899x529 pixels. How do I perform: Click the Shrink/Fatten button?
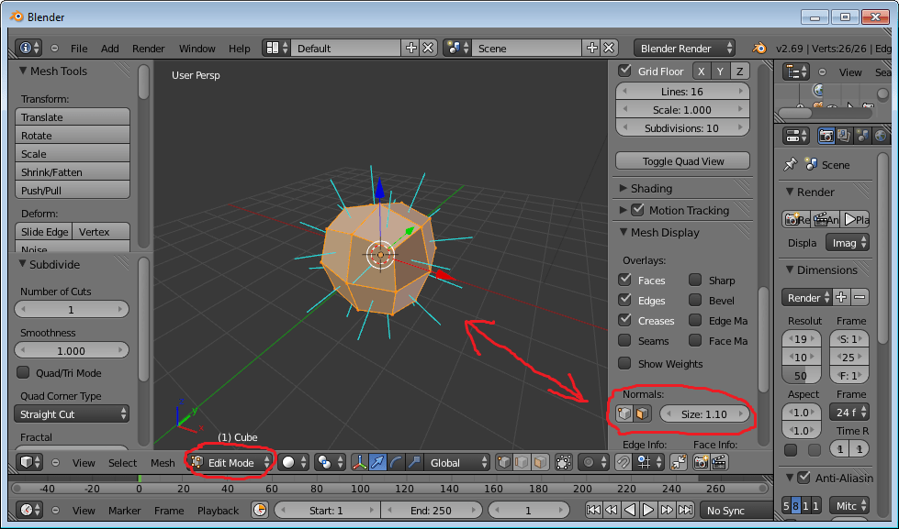73,171
